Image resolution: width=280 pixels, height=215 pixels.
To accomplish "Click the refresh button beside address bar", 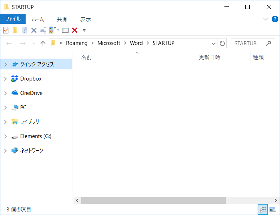I will [223, 44].
